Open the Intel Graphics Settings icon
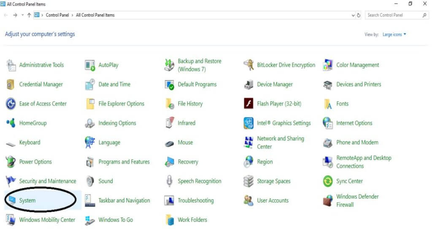 coord(248,123)
